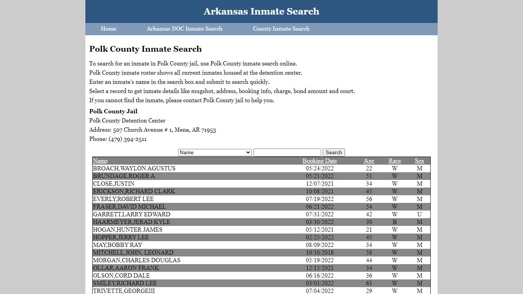Sort table by Sex column header
Image resolution: width=523 pixels, height=294 pixels.
(420, 161)
